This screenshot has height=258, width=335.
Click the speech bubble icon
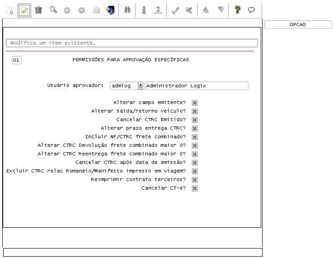251,10
